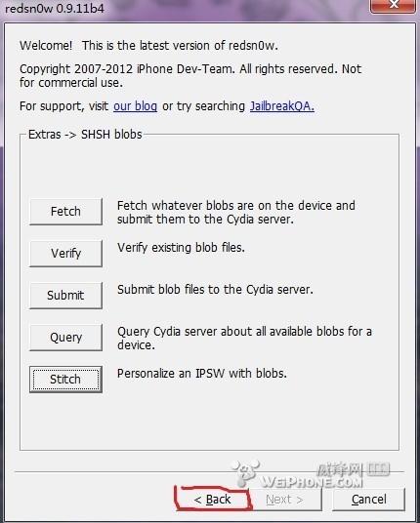Click the 'Verify existing blob files.' text

(x=181, y=248)
